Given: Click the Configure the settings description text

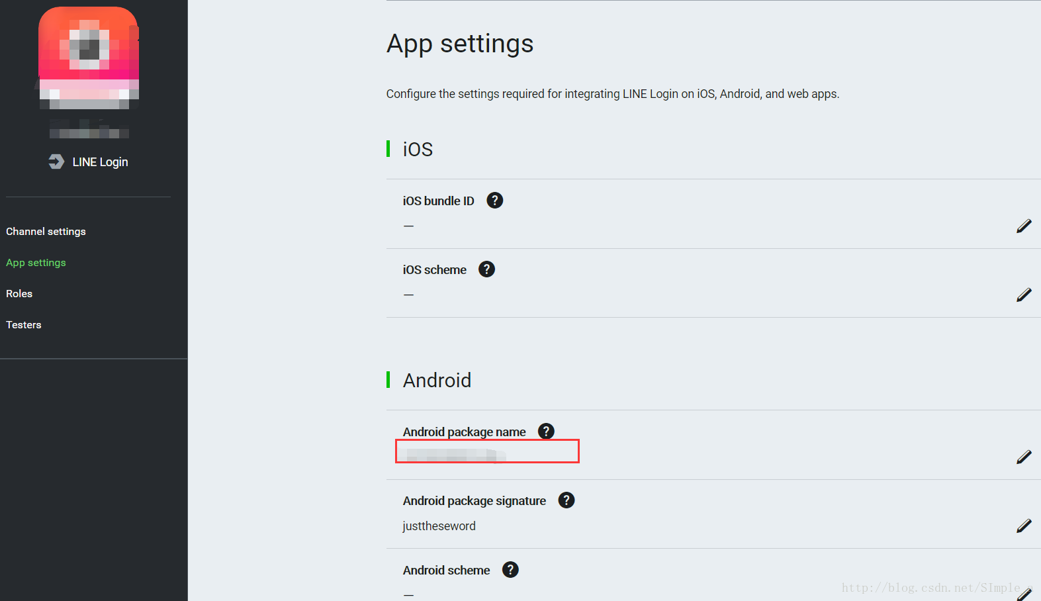Looking at the screenshot, I should 613,94.
